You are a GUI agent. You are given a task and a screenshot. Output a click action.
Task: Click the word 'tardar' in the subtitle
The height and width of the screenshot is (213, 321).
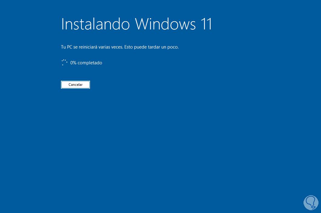[x=154, y=47]
